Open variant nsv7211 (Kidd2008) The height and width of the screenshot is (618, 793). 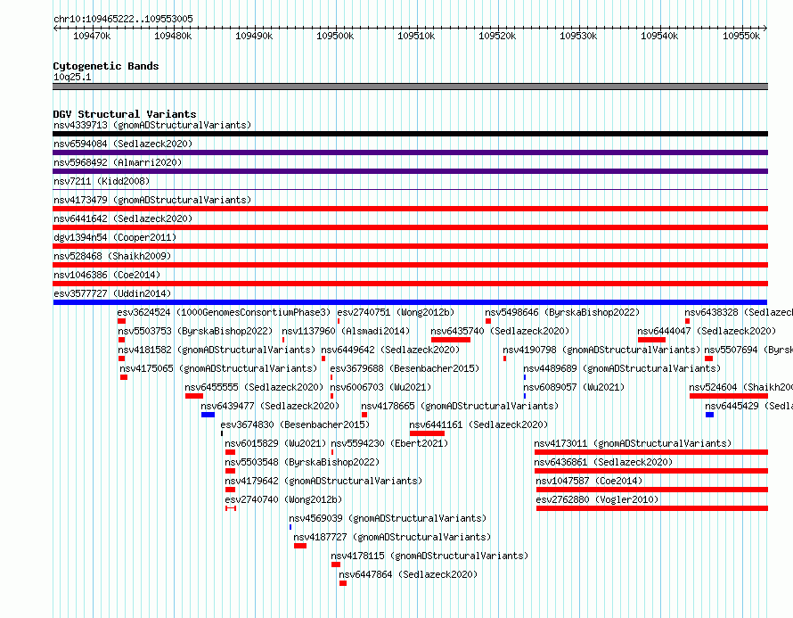coord(102,181)
